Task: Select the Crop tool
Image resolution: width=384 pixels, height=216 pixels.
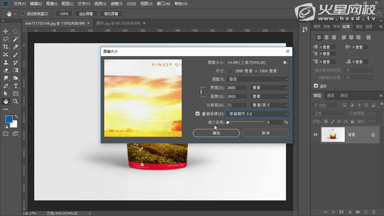Action: coord(6,46)
